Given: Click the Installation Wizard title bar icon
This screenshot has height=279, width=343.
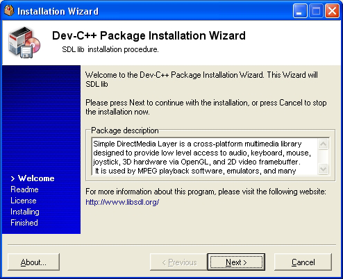Looking at the screenshot, I should pos(9,10).
